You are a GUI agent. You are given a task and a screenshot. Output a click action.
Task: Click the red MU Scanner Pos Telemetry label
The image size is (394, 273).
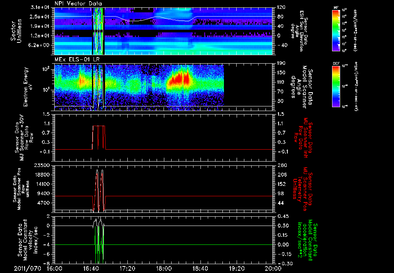click(x=302, y=189)
